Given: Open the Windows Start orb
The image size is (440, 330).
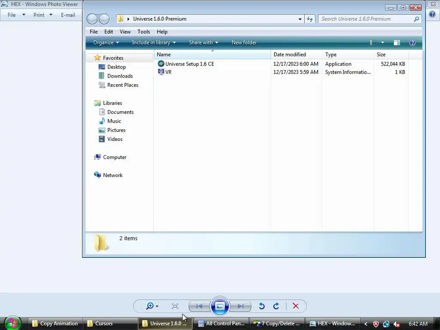Looking at the screenshot, I should (x=12, y=323).
